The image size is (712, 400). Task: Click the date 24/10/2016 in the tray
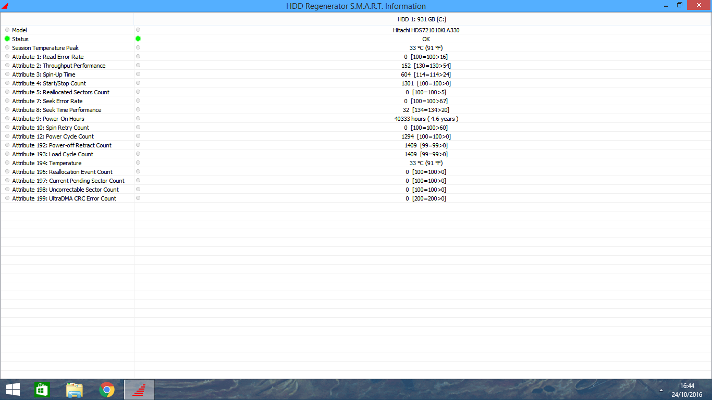[687, 394]
